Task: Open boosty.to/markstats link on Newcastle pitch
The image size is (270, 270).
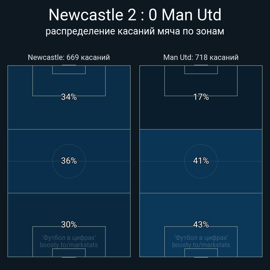Action: pyautogui.click(x=69, y=245)
